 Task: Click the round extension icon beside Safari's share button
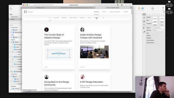122,5
